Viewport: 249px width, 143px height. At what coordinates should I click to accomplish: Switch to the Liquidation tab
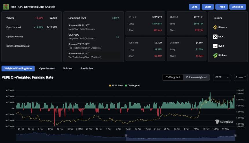click(x=86, y=68)
